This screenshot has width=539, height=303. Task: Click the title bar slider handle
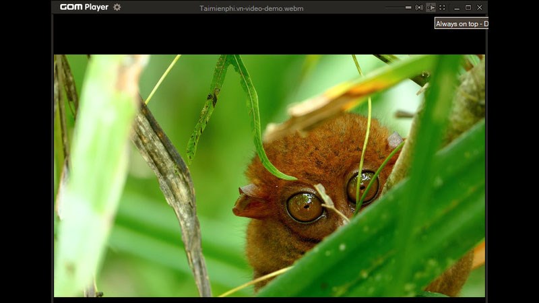(x=408, y=7)
